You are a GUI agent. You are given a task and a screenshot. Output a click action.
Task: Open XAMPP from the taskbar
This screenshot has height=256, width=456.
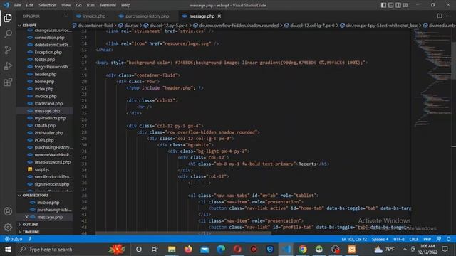tap(351, 250)
